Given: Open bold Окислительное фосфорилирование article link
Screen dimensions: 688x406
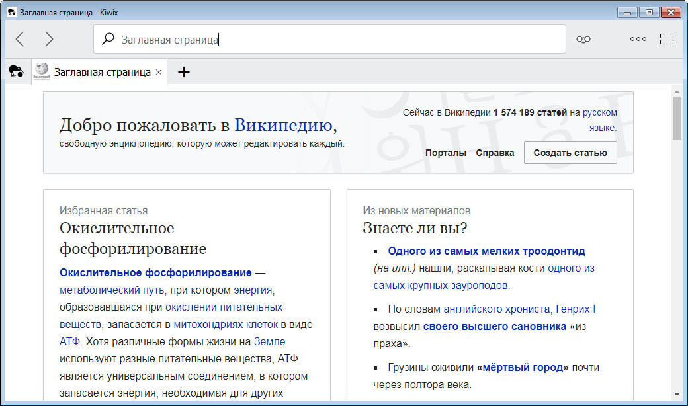Looking at the screenshot, I should pyautogui.click(x=155, y=272).
